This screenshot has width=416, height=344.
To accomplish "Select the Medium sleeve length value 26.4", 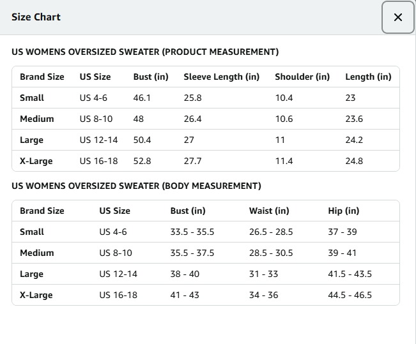I will click(192, 119).
